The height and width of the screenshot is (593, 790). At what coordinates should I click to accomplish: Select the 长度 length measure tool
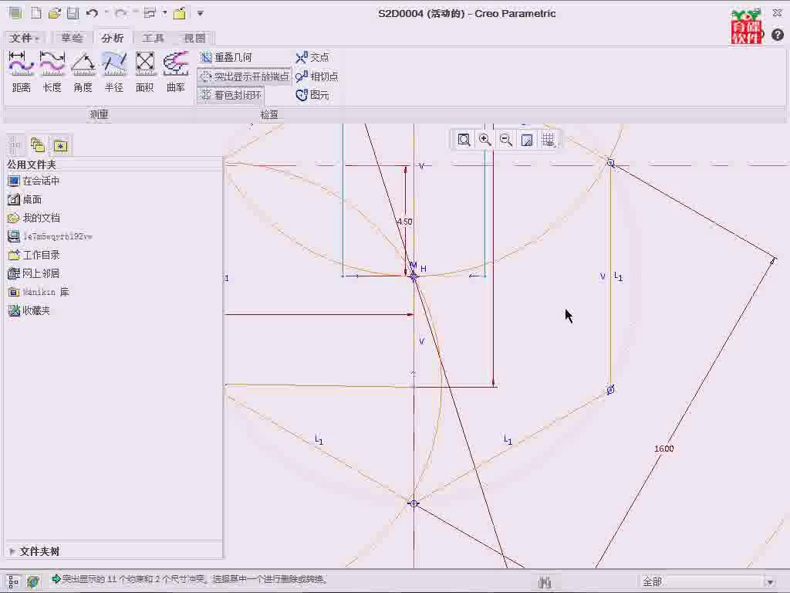(x=52, y=72)
